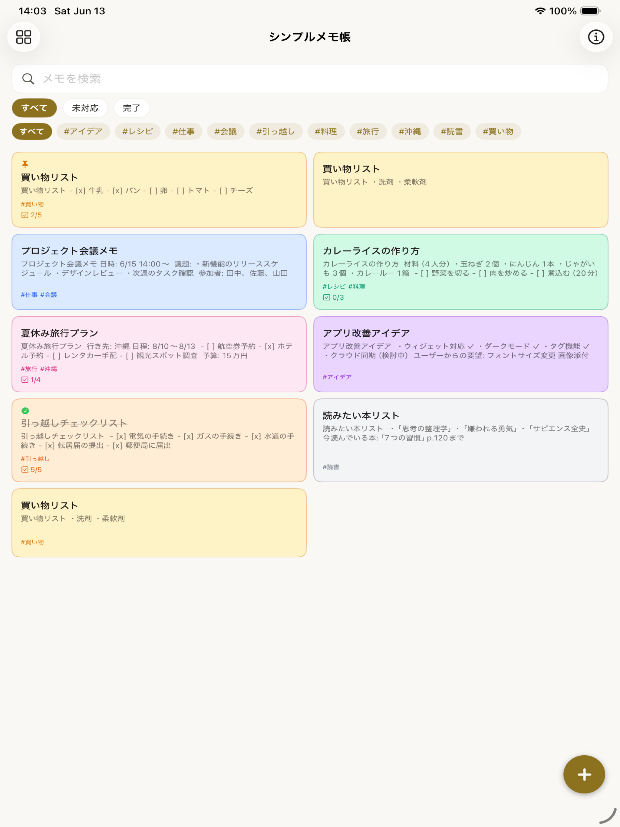620x827 pixels.
Task: Filter memos by 完了
Action: (132, 108)
